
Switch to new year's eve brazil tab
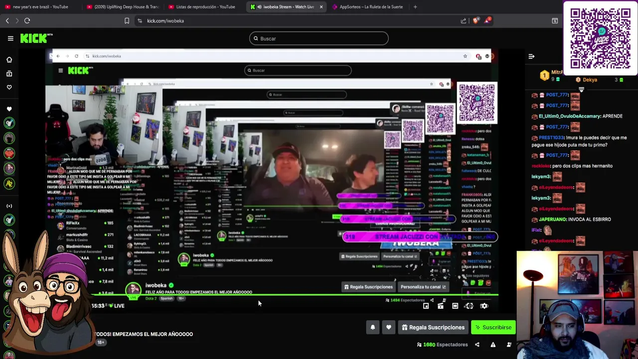(40, 7)
